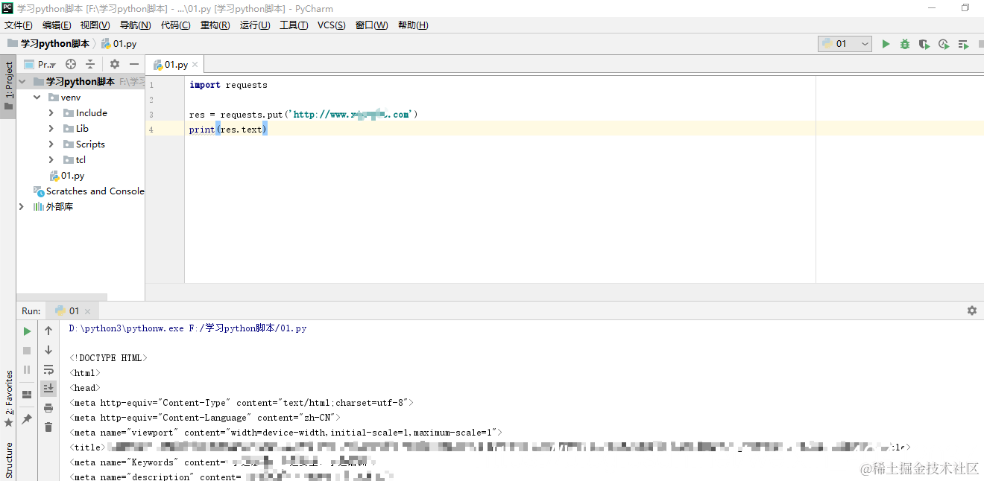Expand the Lib folder

point(51,129)
